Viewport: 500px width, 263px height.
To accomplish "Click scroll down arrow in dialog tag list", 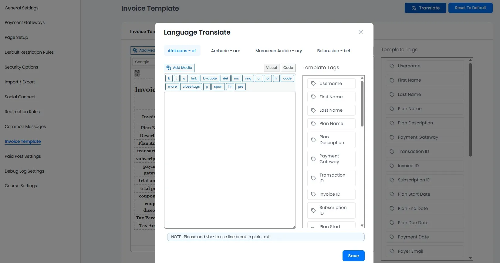I will click(362, 225).
